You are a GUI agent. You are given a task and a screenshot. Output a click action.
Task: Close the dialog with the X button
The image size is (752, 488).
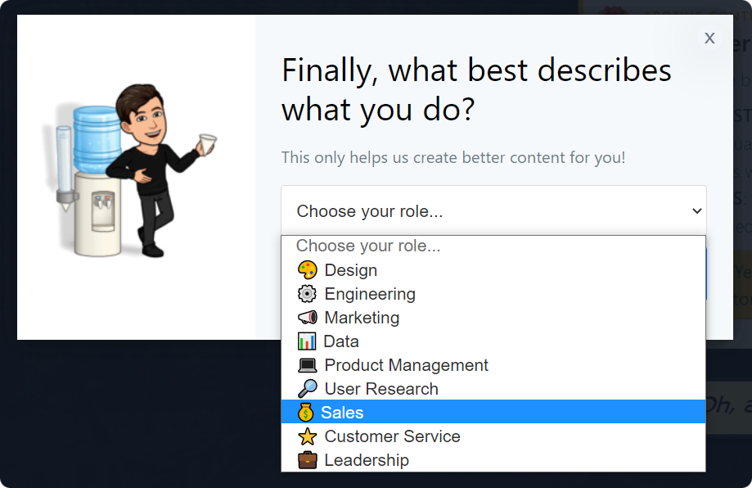[x=709, y=38]
